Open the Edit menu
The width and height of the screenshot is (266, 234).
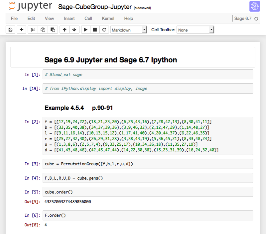click(31, 18)
